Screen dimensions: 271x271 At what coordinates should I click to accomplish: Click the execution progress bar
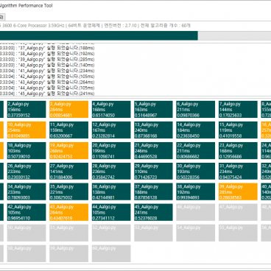coord(135,35)
